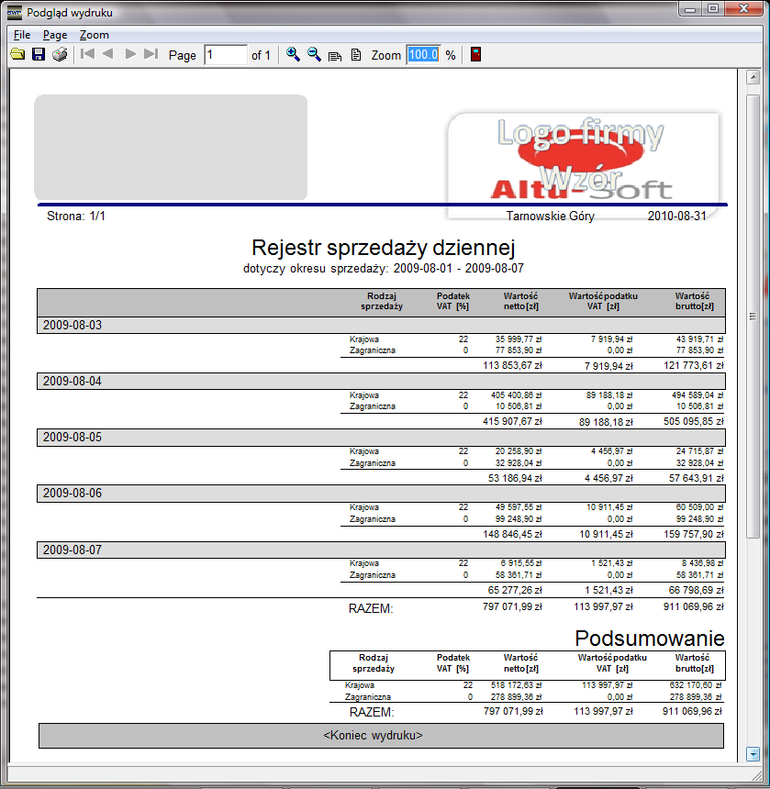Open the Page menu
This screenshot has width=770, height=789.
pos(55,35)
